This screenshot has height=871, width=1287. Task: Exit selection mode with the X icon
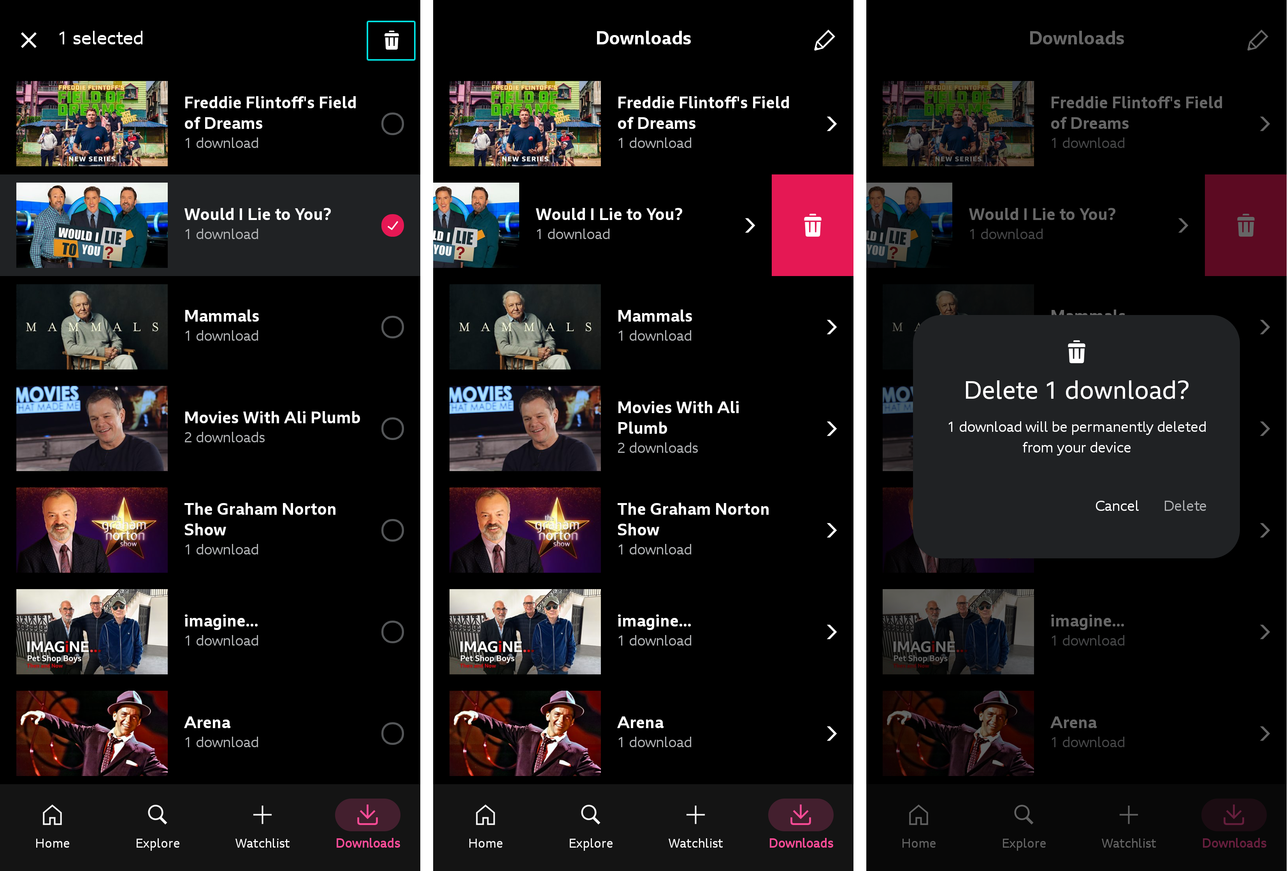(x=29, y=39)
